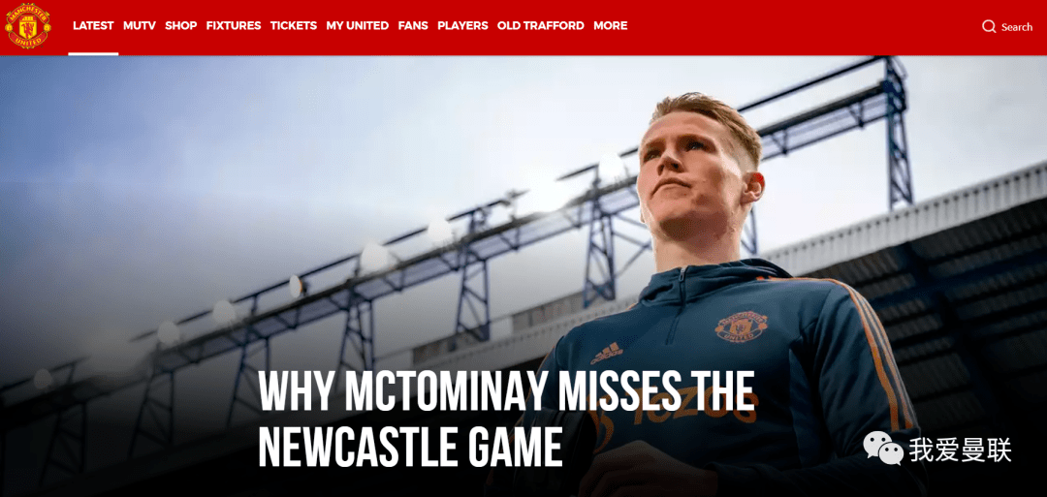
Task: Click the magnifying glass search icon
Action: pyautogui.click(x=989, y=27)
